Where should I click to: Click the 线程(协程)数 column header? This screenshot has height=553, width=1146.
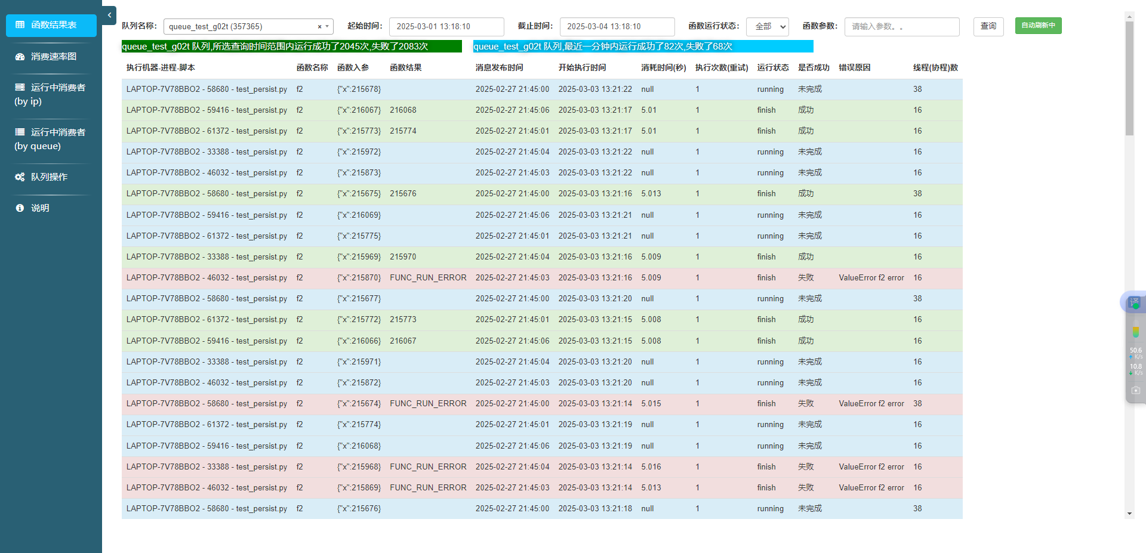click(935, 68)
